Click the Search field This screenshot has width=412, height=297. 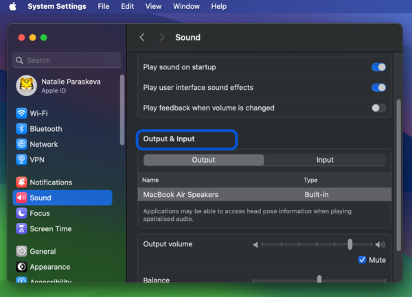point(67,60)
